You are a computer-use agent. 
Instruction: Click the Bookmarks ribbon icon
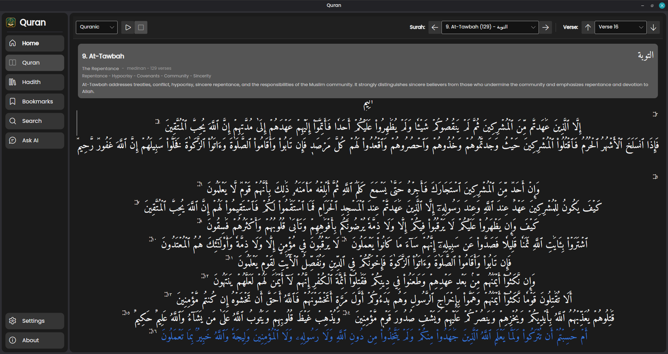13,101
